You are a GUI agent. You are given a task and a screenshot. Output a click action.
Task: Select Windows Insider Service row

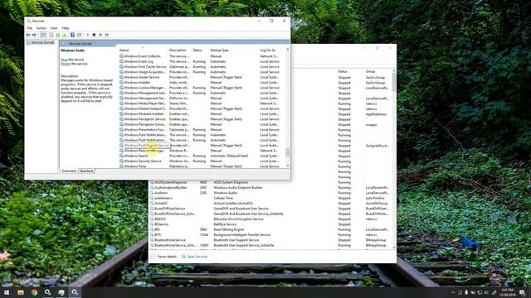(x=202, y=77)
